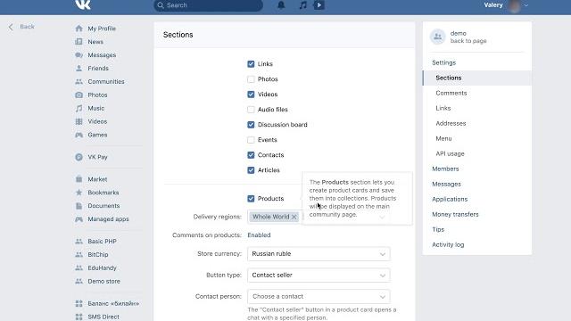Click the Videos film icon in sidebar
Screen dimensions: 571x321
[x=79, y=121]
